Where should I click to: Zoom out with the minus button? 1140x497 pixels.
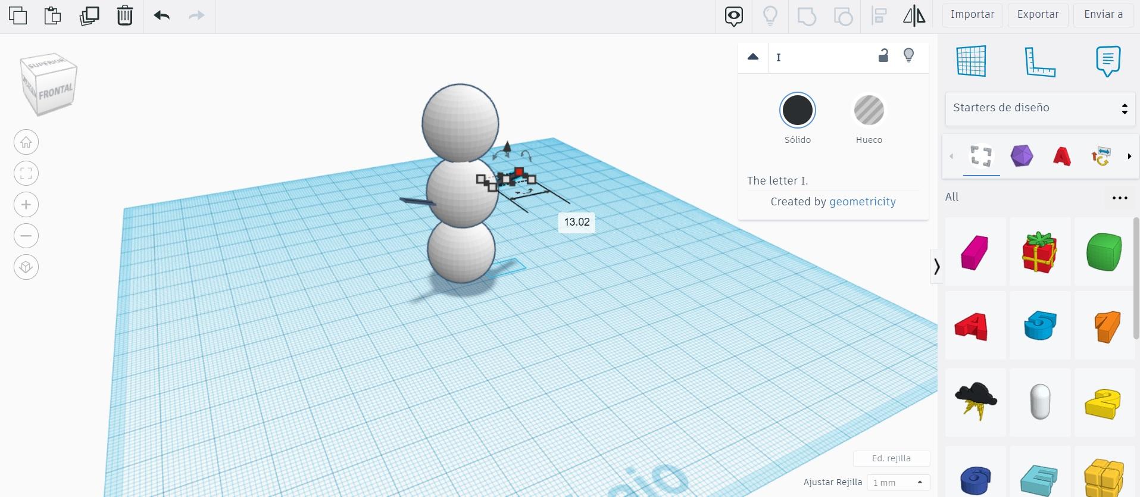click(26, 236)
